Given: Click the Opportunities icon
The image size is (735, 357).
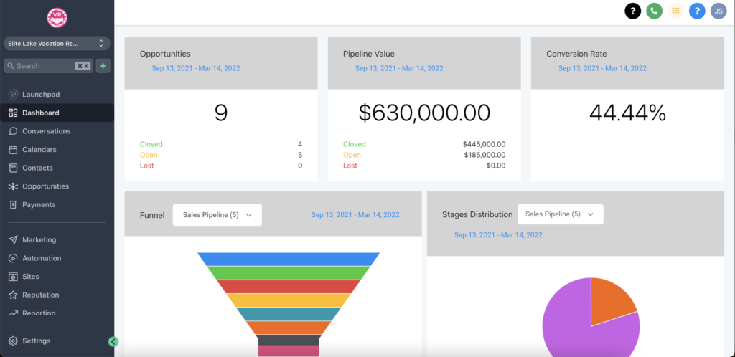Looking at the screenshot, I should point(13,186).
